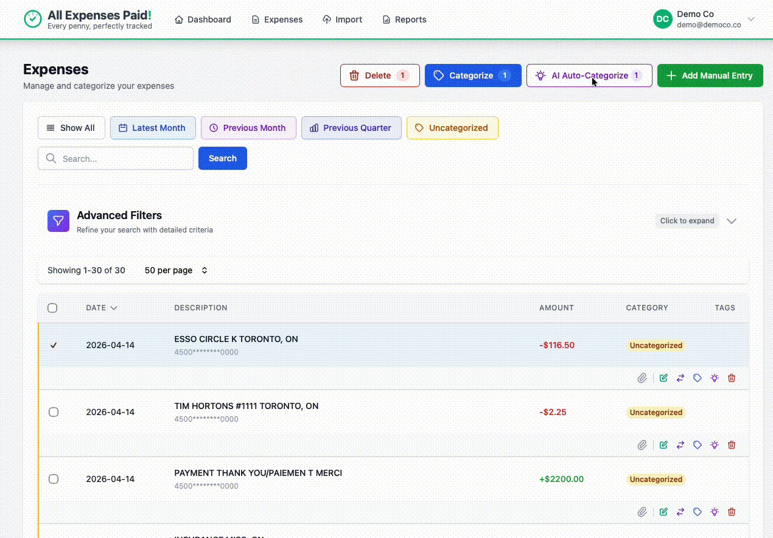Click the PAYMENT THANK YOU Uncategorized badge
773x538 pixels.
[x=656, y=479]
